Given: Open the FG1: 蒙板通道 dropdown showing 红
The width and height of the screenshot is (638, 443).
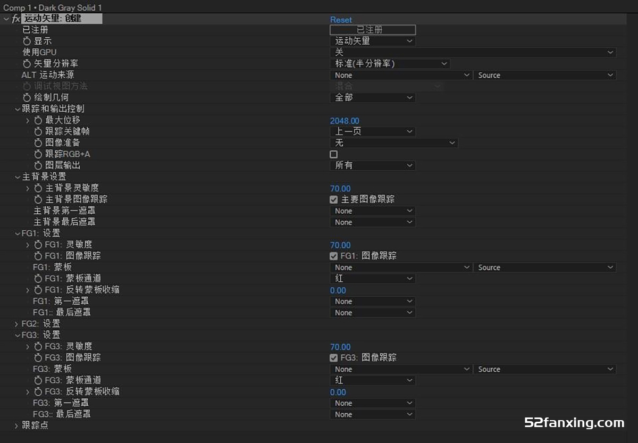Looking at the screenshot, I should [373, 278].
